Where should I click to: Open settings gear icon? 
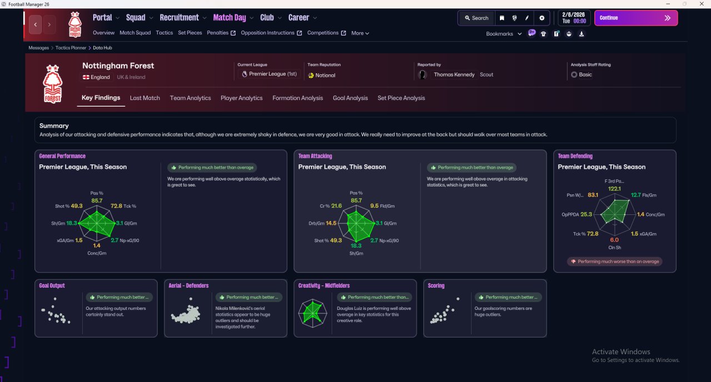[x=542, y=18]
